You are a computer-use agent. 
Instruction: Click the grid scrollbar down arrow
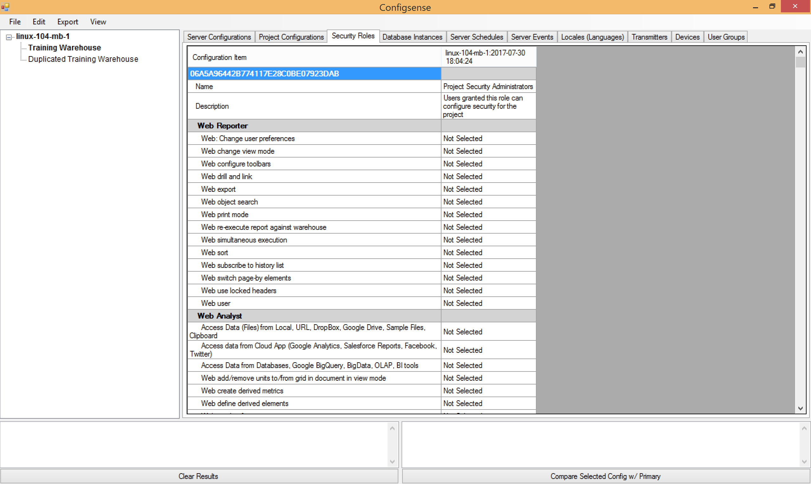pyautogui.click(x=800, y=408)
